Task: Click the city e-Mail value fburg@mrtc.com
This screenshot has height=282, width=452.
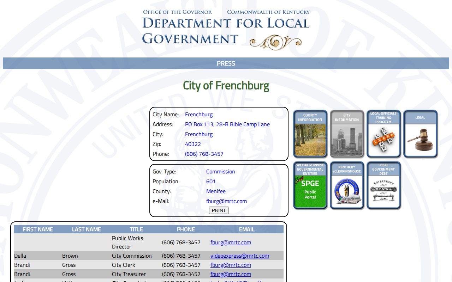Action: 226,201
